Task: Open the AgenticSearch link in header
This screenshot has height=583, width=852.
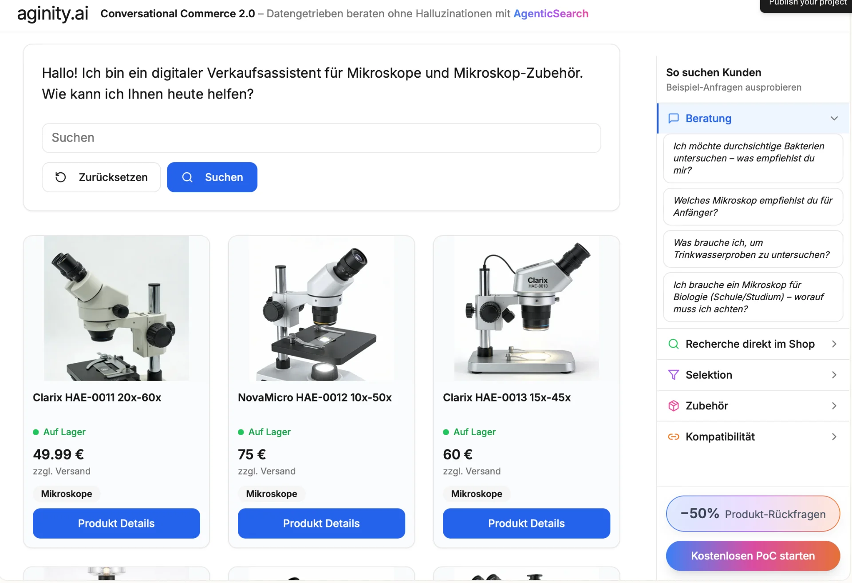Action: coord(551,14)
